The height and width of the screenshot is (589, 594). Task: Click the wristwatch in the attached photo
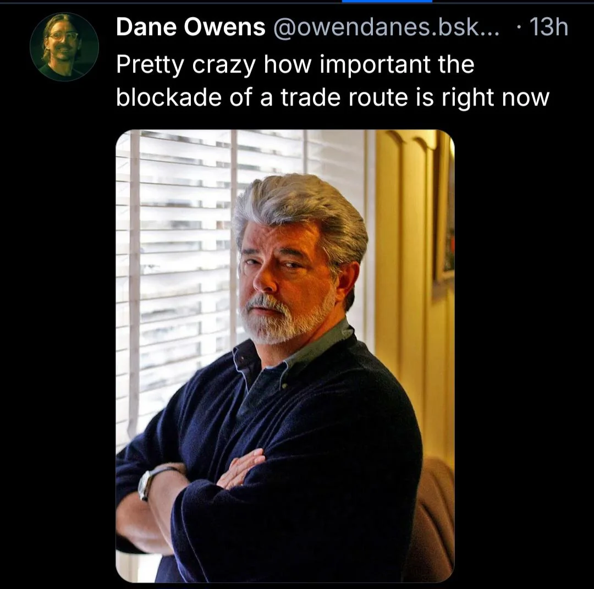click(x=145, y=485)
